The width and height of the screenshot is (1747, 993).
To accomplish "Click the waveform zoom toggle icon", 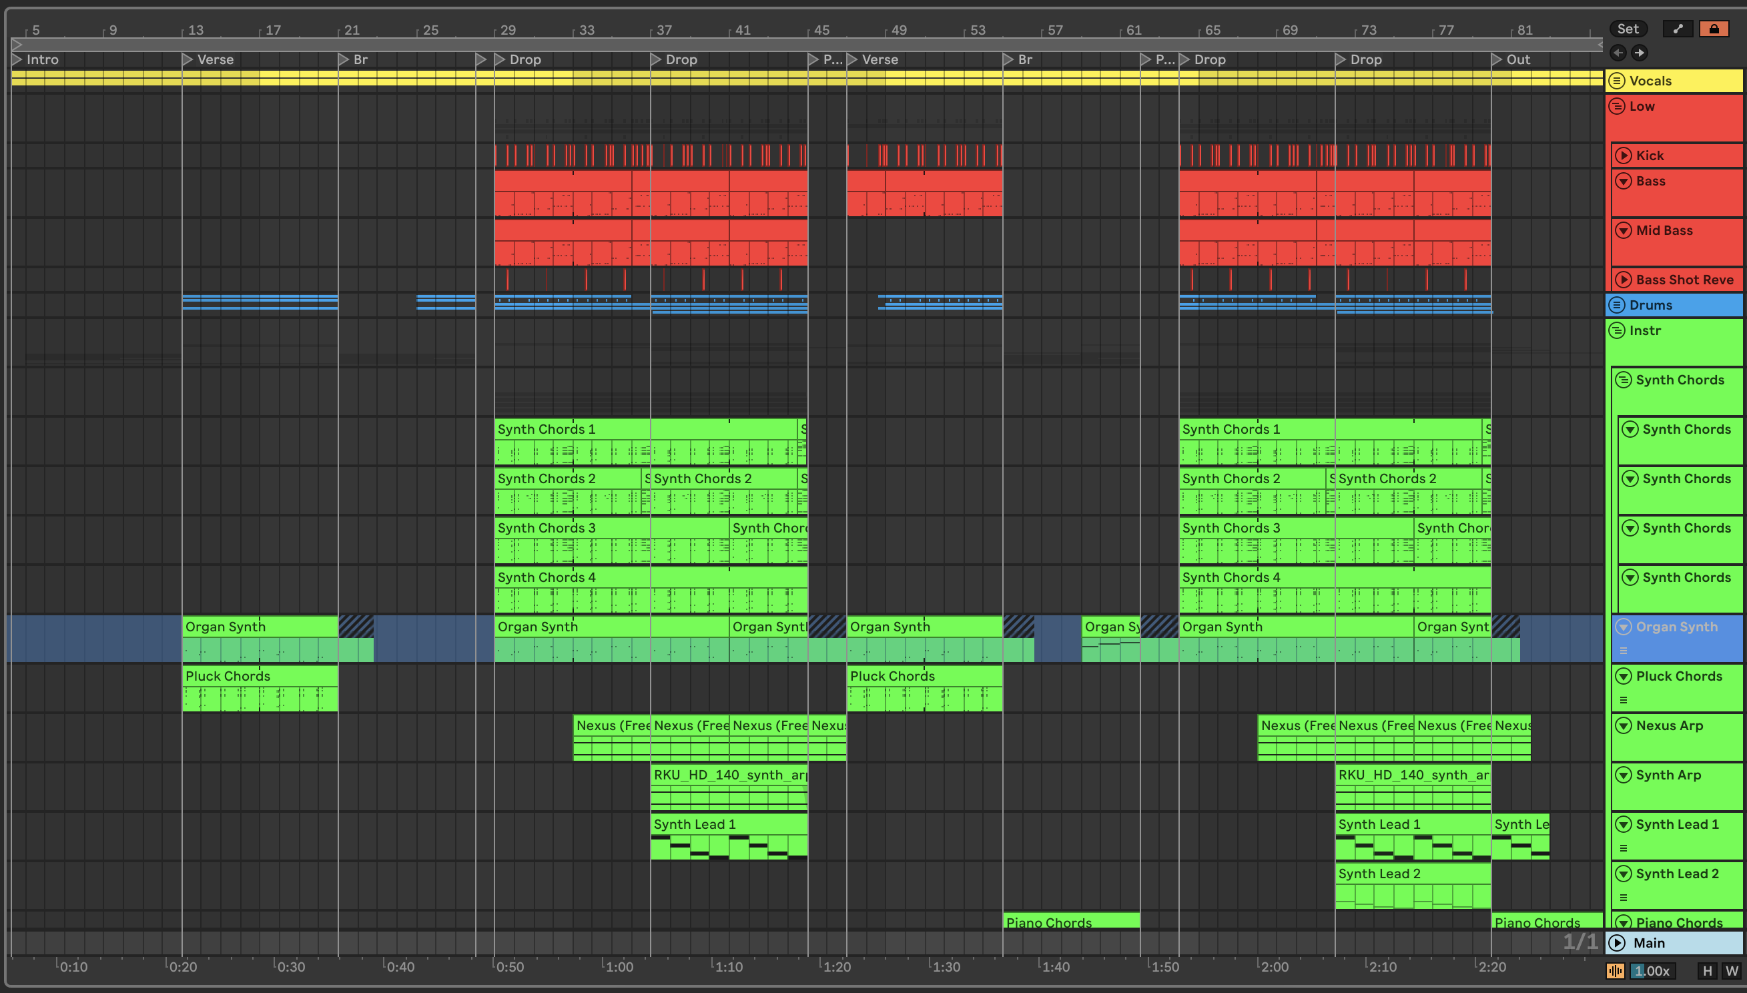I will 1615,971.
